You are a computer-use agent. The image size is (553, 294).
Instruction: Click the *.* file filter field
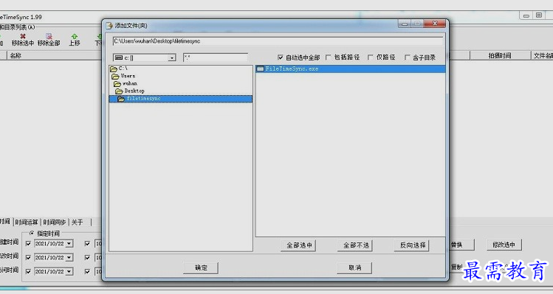(x=215, y=57)
